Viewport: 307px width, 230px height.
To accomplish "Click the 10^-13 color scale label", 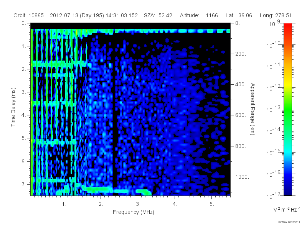I will click(x=274, y=109).
